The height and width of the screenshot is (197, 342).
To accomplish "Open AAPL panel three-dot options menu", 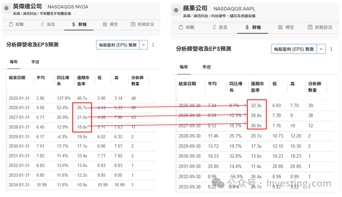I will (x=331, y=49).
